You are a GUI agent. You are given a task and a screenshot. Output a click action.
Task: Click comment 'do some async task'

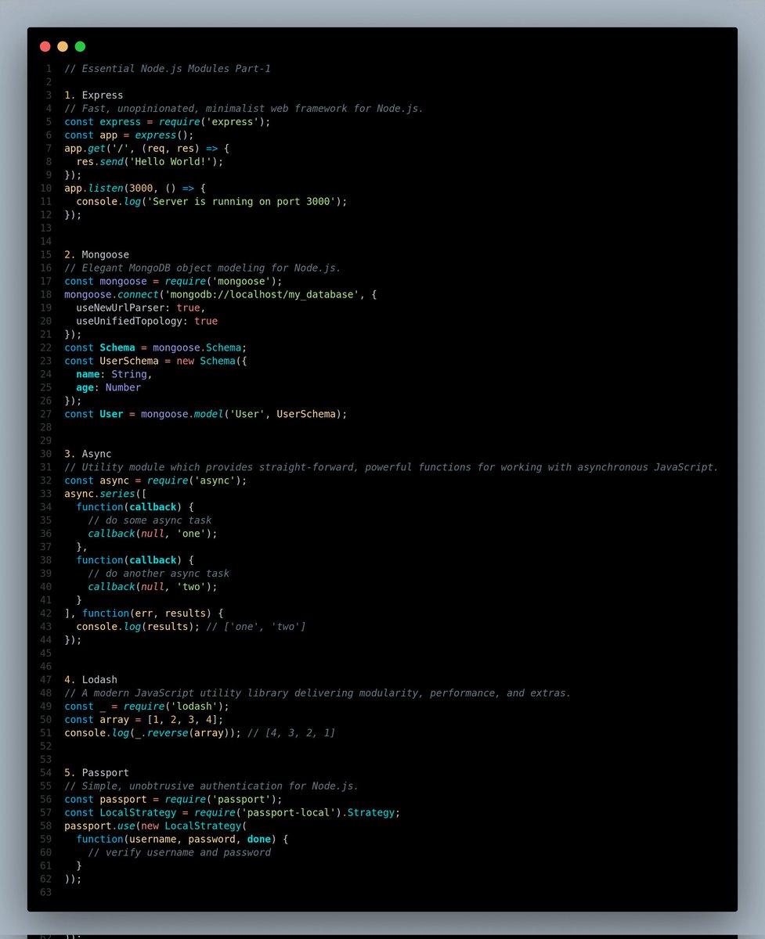[x=150, y=520]
